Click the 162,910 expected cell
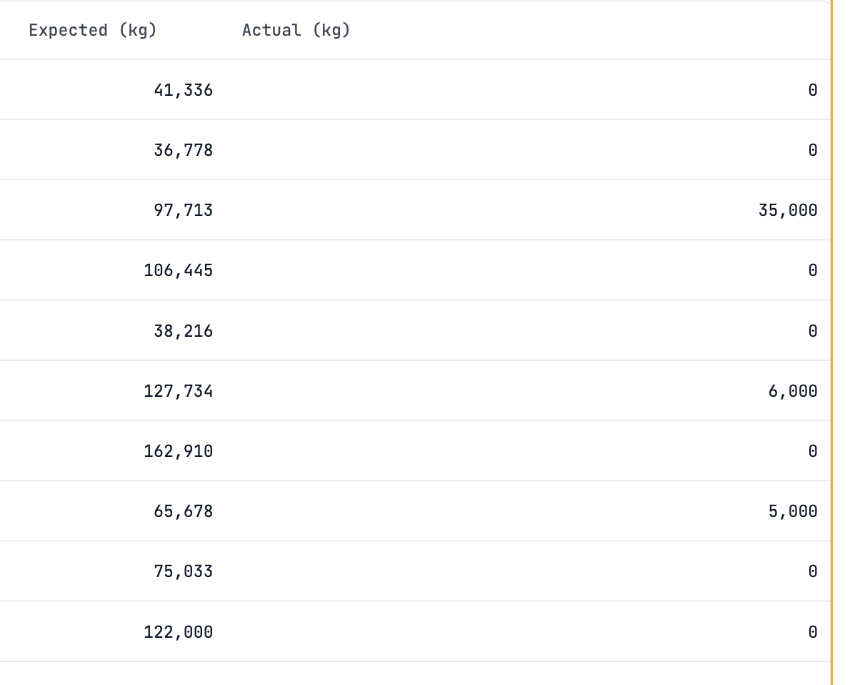This screenshot has width=860, height=685. click(178, 451)
